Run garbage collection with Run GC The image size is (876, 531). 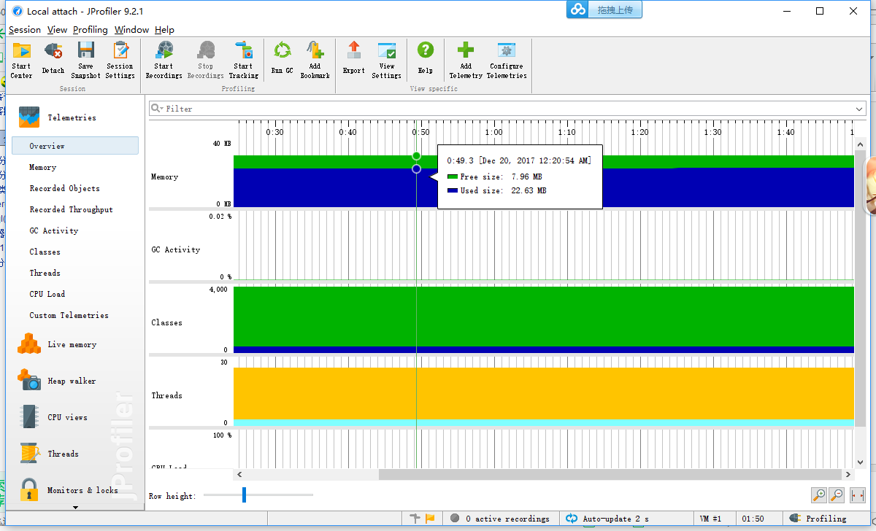[x=282, y=60]
